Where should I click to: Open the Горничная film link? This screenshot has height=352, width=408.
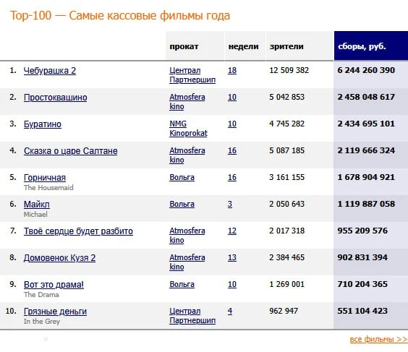(x=45, y=178)
